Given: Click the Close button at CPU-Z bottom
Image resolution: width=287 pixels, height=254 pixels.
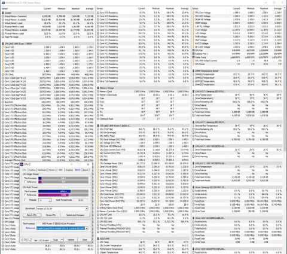Looking at the screenshot, I should tap(85, 240).
